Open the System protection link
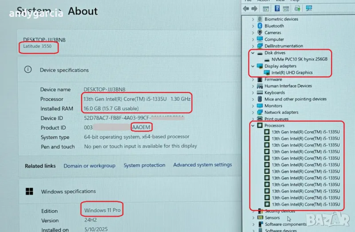355x232 pixels. (x=144, y=165)
